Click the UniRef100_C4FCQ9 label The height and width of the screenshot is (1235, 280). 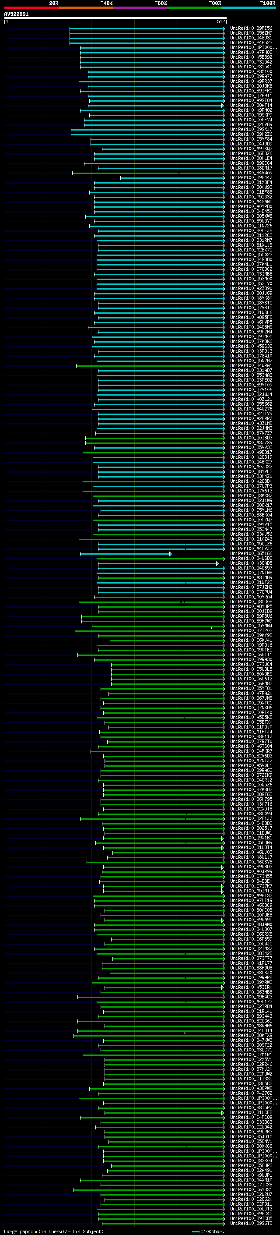coord(251,1117)
